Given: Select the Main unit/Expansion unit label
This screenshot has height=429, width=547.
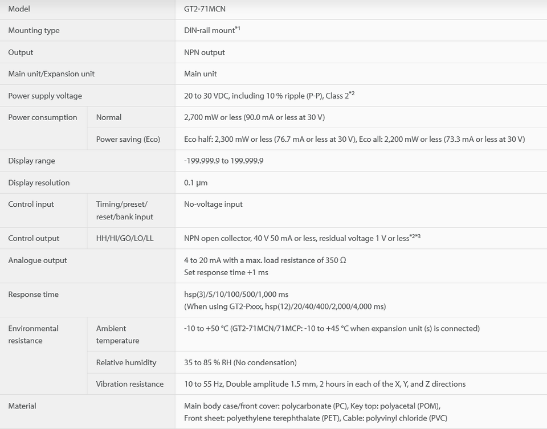Looking at the screenshot, I should (51, 74).
